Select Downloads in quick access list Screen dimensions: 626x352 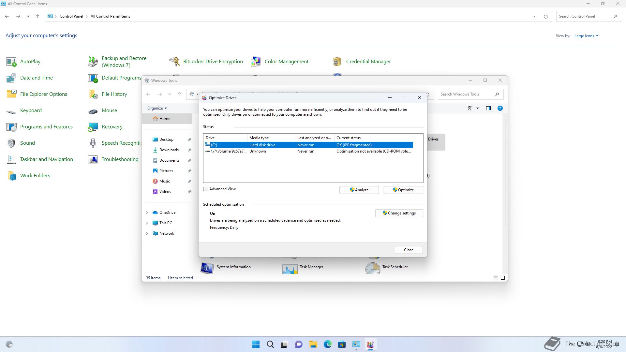[169, 150]
